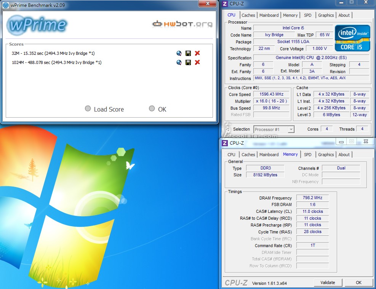Viewport: 376px width, 289px height.
Task: Click the Specification field Genuine Intel(R) CPU
Action: tap(311, 57)
